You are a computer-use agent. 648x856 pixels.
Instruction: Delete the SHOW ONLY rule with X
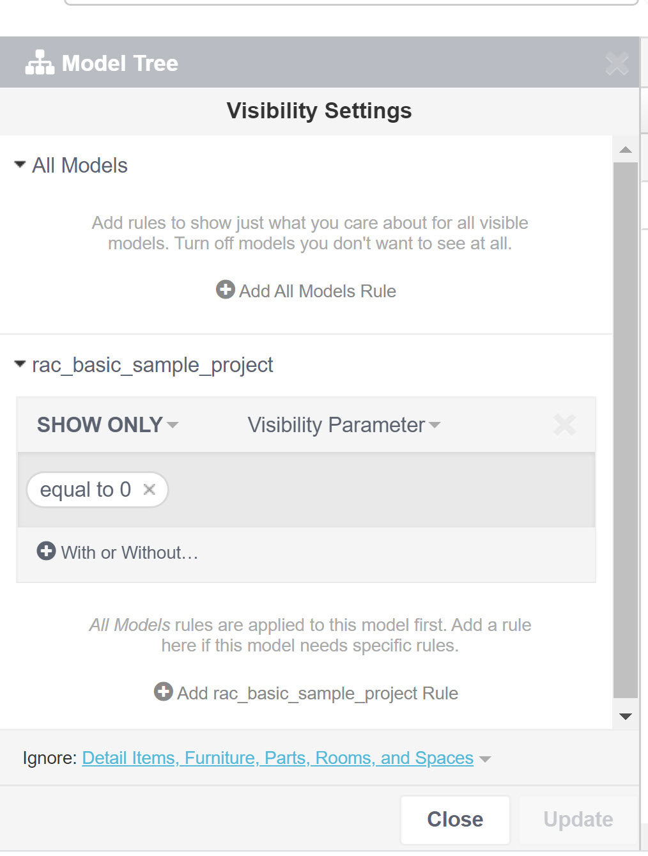point(564,424)
